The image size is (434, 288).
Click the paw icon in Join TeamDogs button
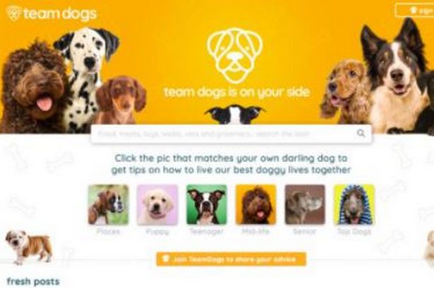pyautogui.click(x=165, y=259)
